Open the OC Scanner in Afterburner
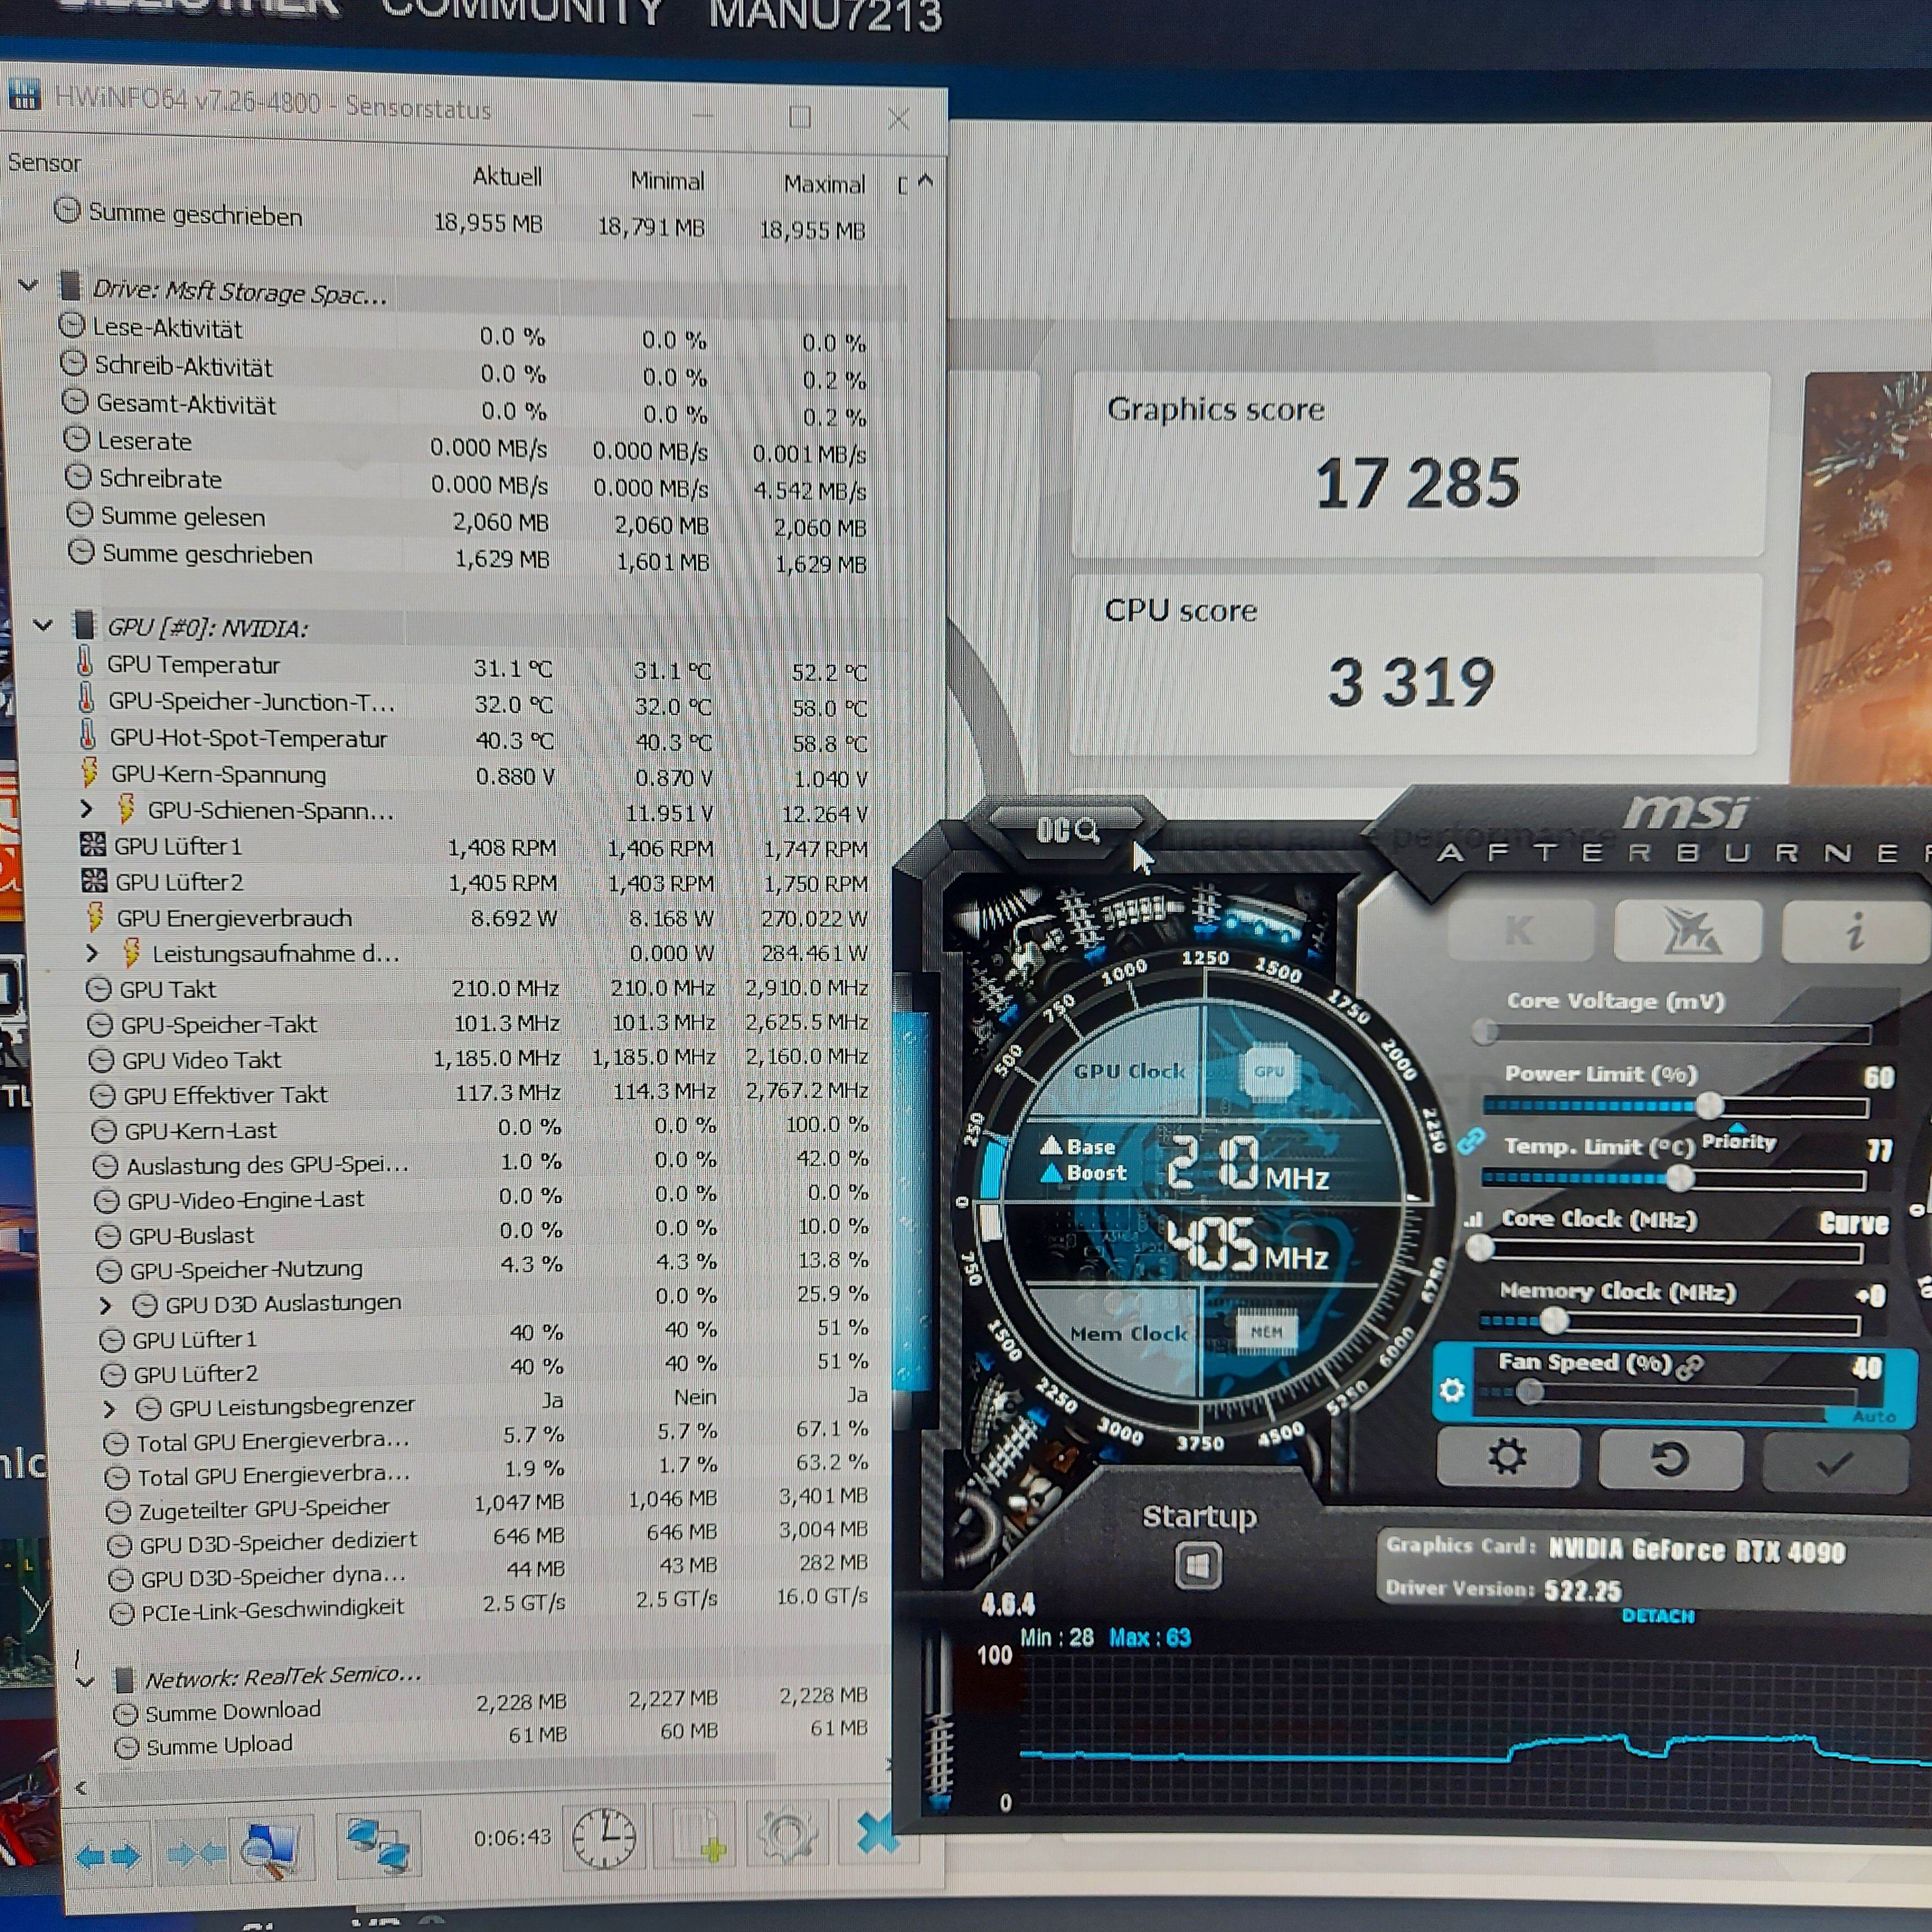 click(x=1068, y=830)
